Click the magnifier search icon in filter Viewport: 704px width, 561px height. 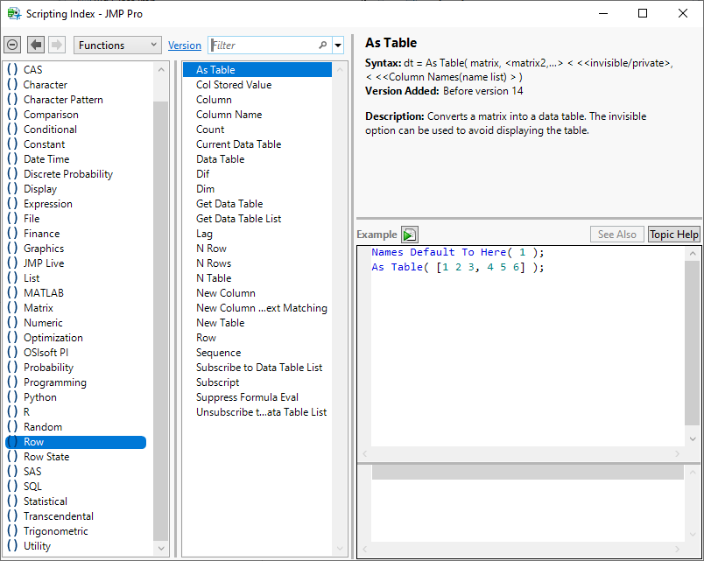(322, 46)
